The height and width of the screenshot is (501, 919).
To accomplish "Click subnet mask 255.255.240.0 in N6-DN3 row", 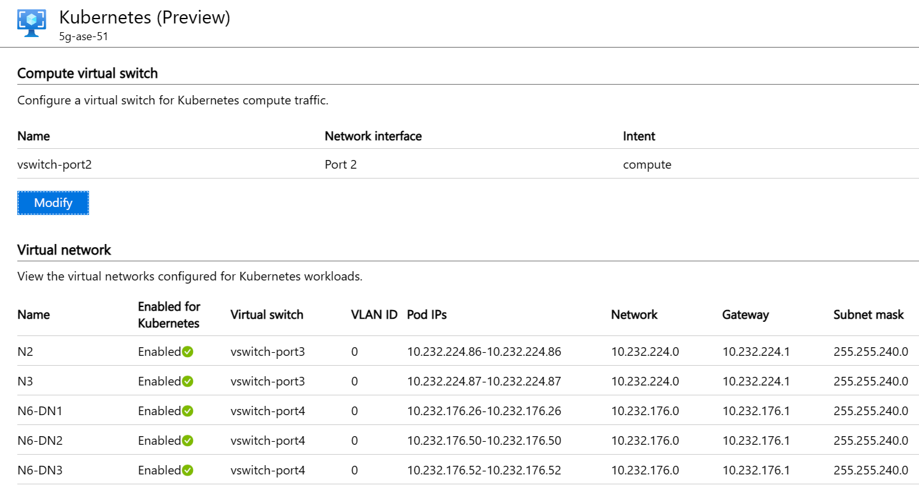I will 871,471.
